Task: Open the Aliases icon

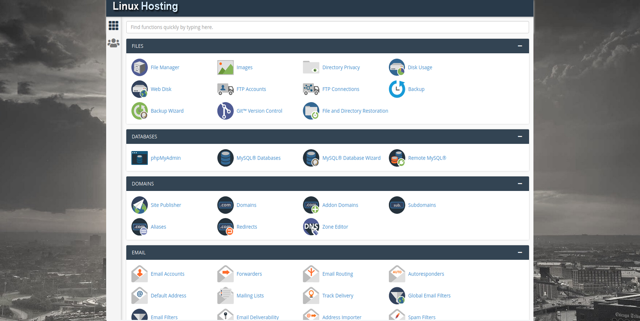Action: [139, 227]
